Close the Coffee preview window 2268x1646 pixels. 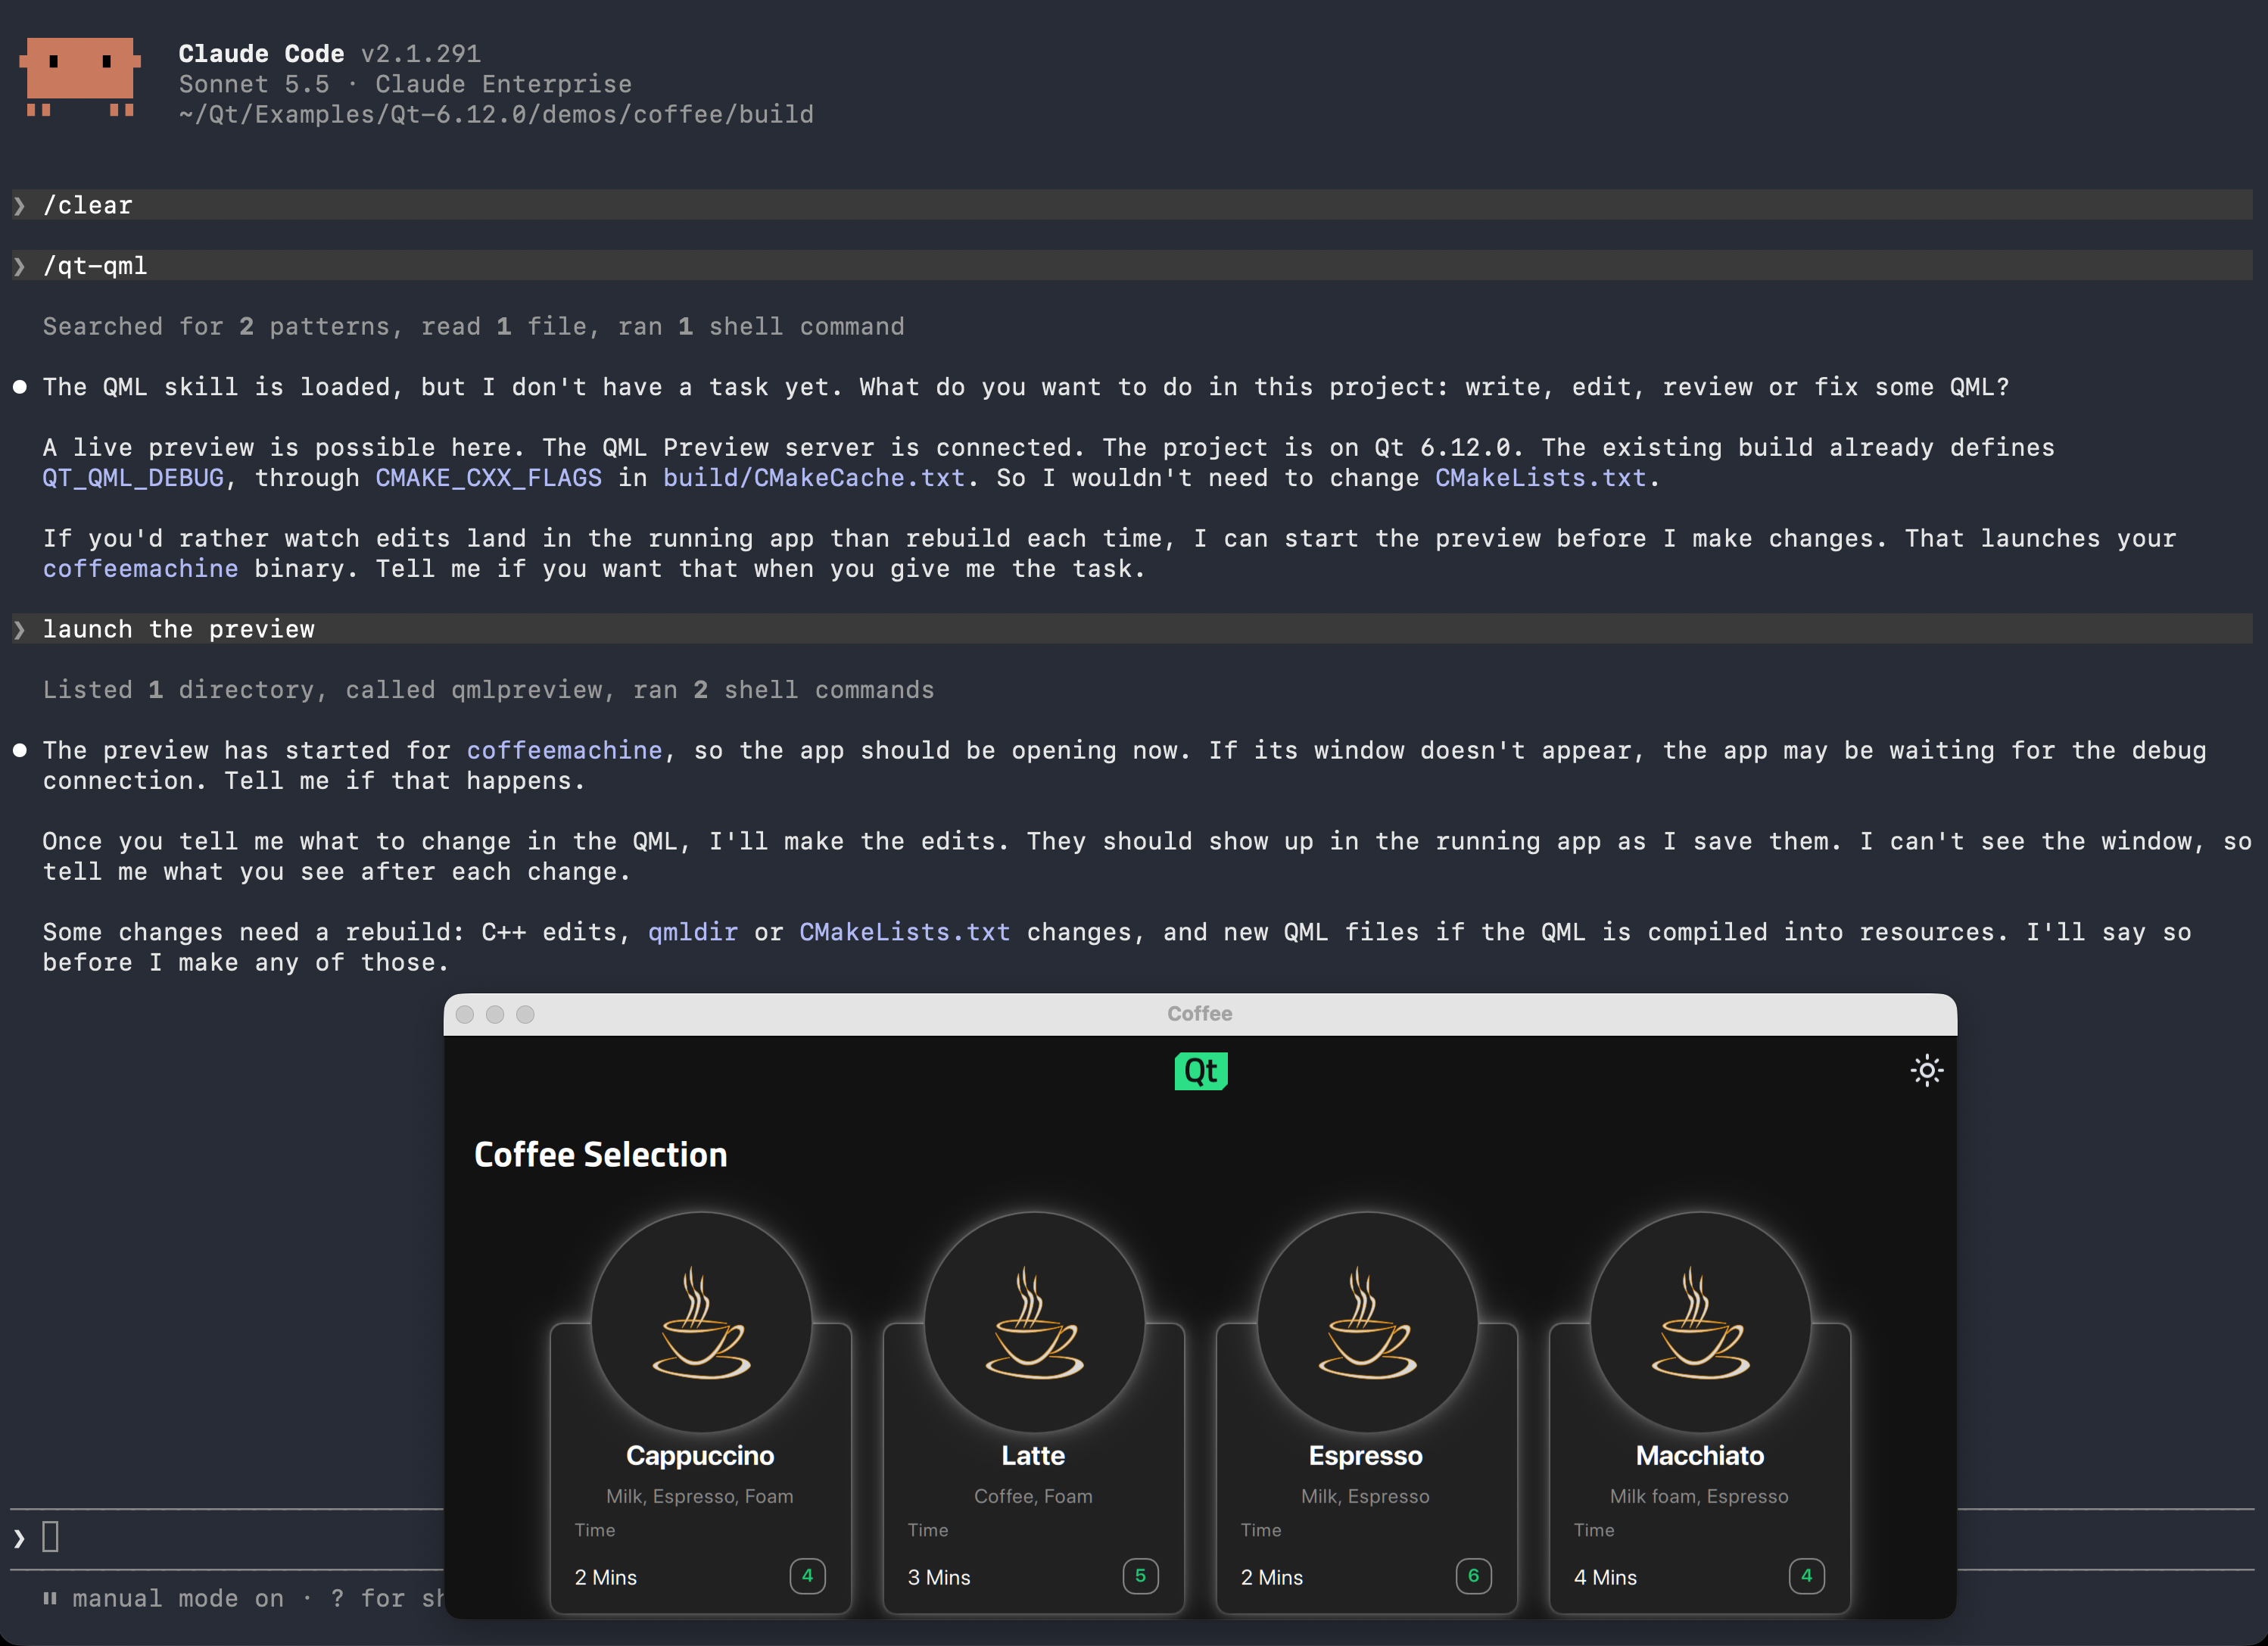pos(465,1014)
